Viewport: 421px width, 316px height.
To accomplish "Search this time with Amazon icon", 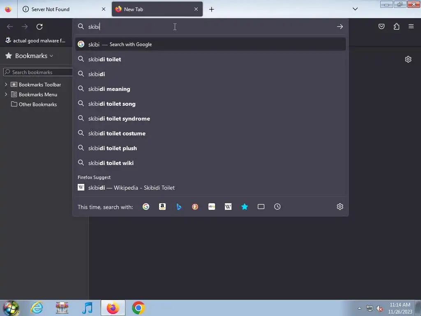I will (x=162, y=207).
